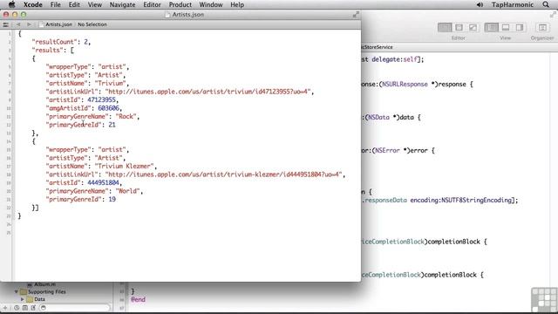Toggle the Navigator pane visibility

[x=492, y=27]
